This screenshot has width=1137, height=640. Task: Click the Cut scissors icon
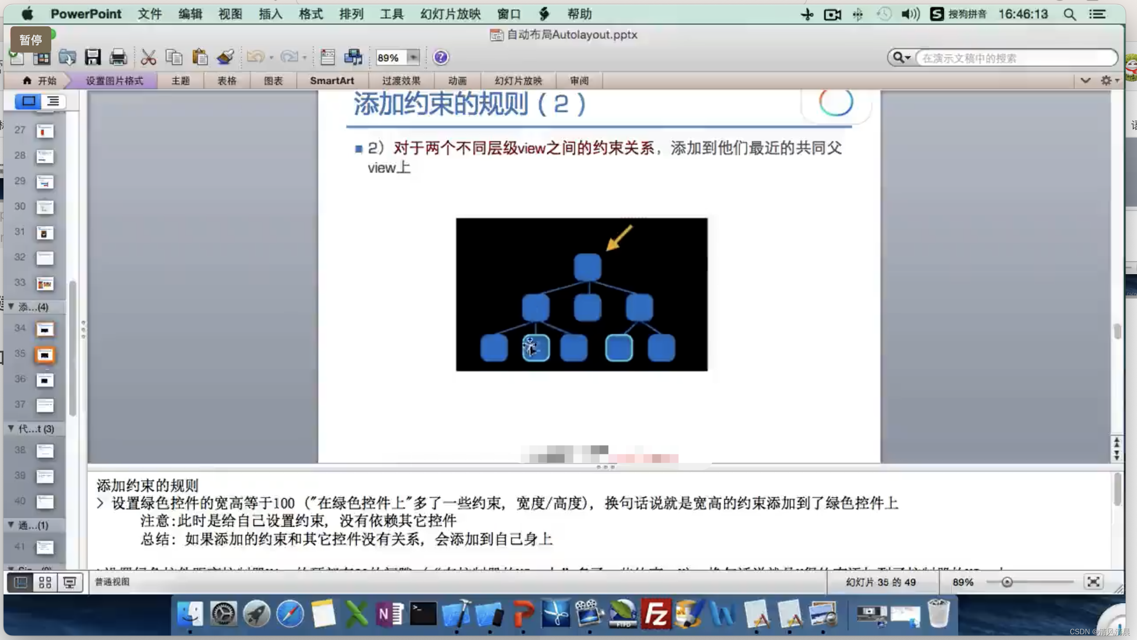[148, 57]
